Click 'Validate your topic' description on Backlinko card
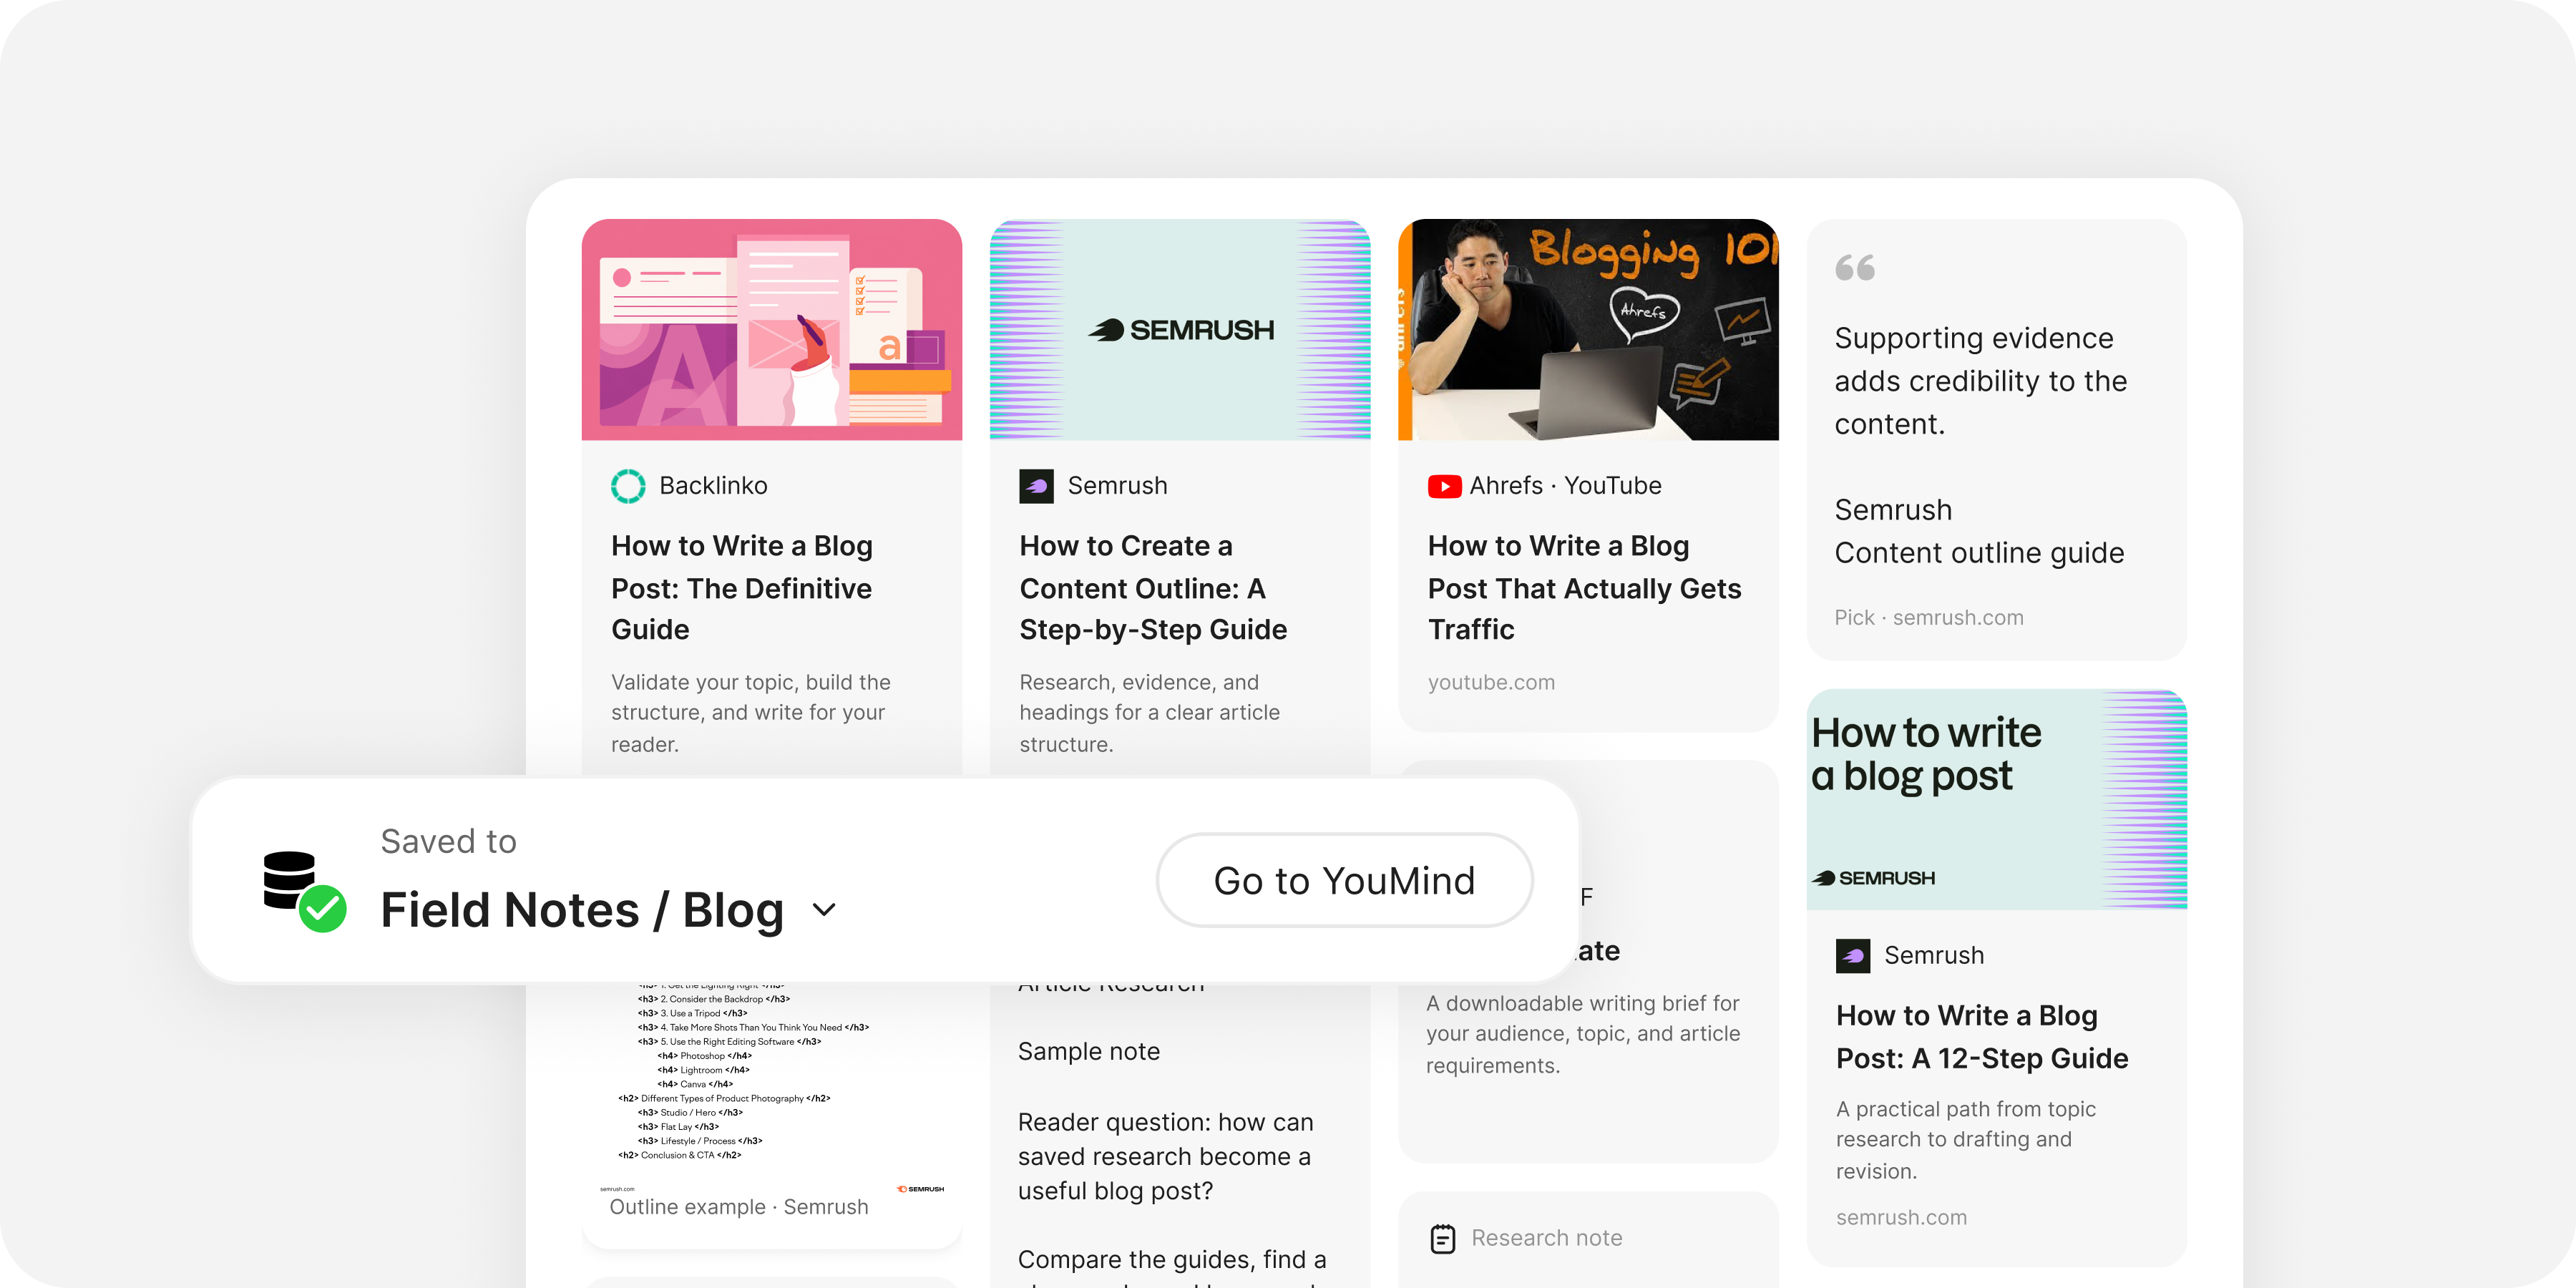This screenshot has width=2576, height=1288. click(x=750, y=713)
